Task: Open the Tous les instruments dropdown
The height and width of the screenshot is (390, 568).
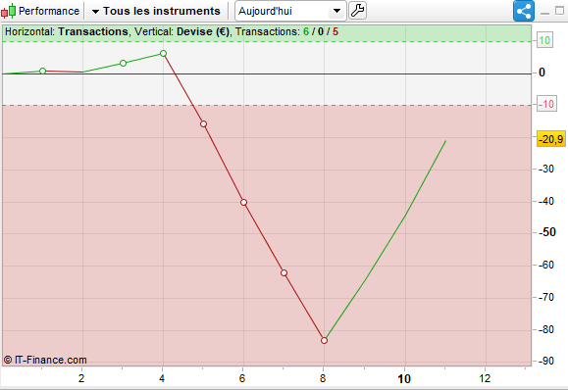Action: pos(156,11)
